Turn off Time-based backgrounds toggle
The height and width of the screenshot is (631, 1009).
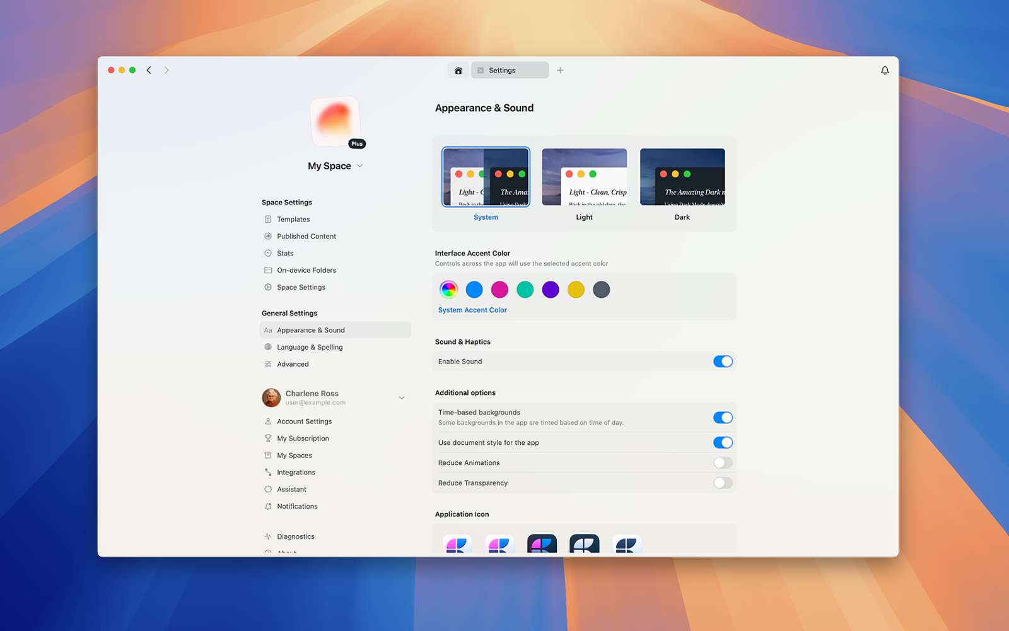(x=723, y=418)
